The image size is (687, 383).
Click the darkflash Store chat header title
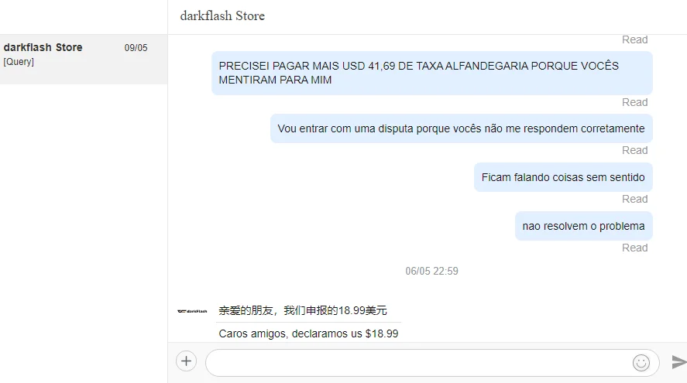point(222,16)
